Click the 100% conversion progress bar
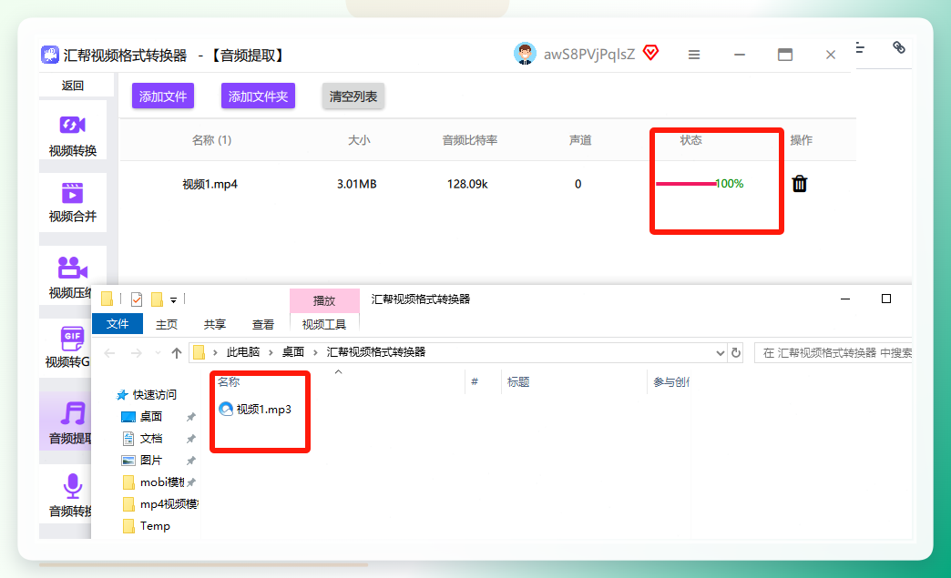Viewport: 951px width, 578px height. pos(700,184)
